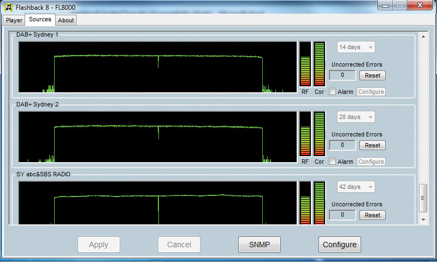Click the RF level meter for DAB+ Sydney 2

tap(305, 133)
